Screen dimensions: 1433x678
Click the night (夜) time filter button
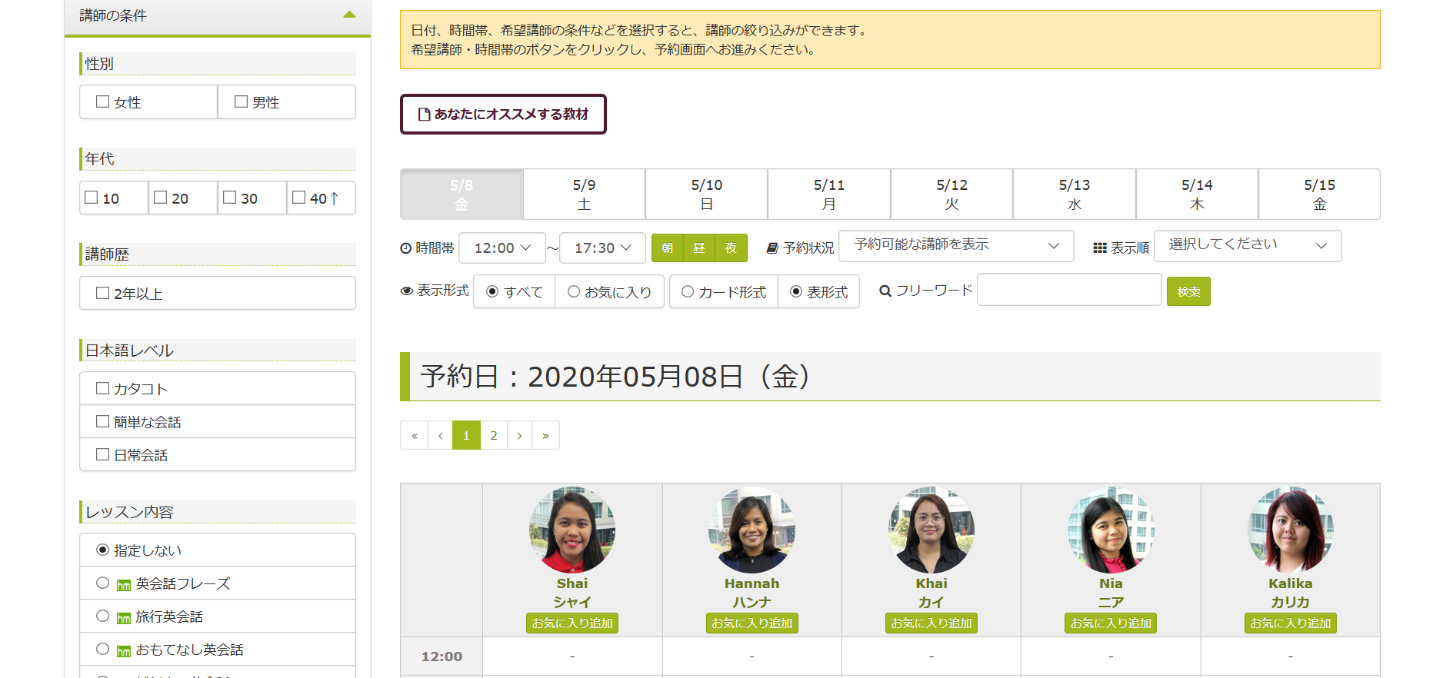731,248
